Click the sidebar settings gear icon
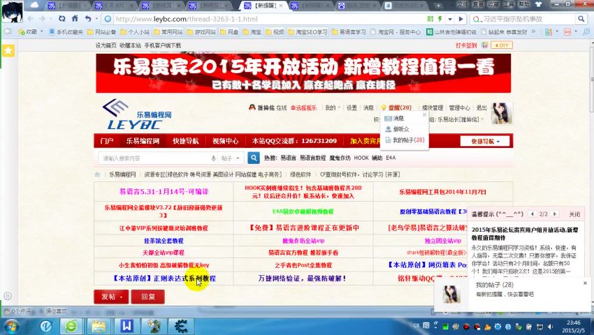The height and width of the screenshot is (335, 594). (7, 296)
